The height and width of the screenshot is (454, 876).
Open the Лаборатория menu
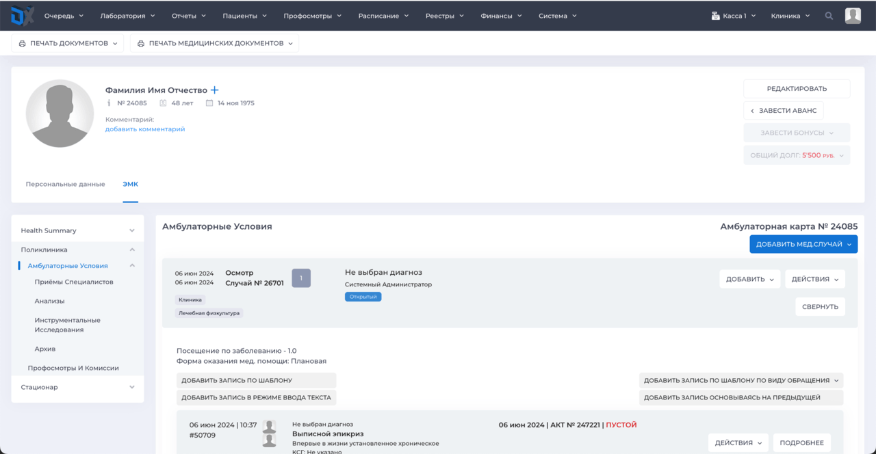(x=127, y=16)
